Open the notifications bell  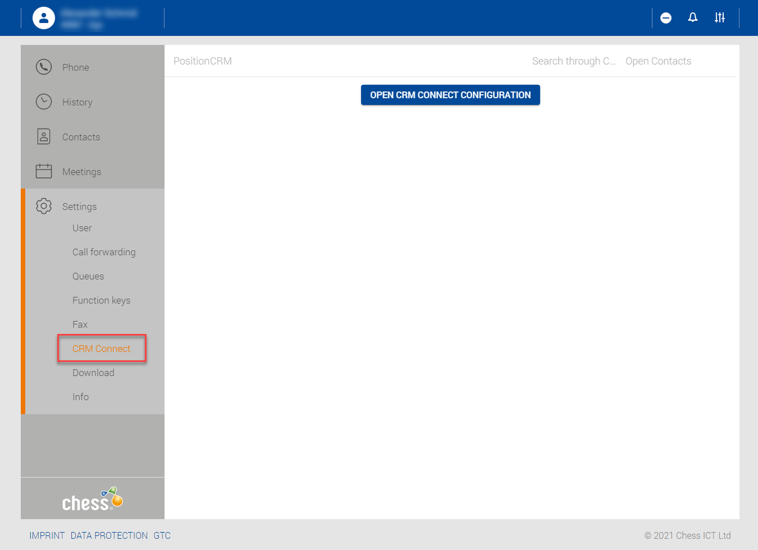692,18
